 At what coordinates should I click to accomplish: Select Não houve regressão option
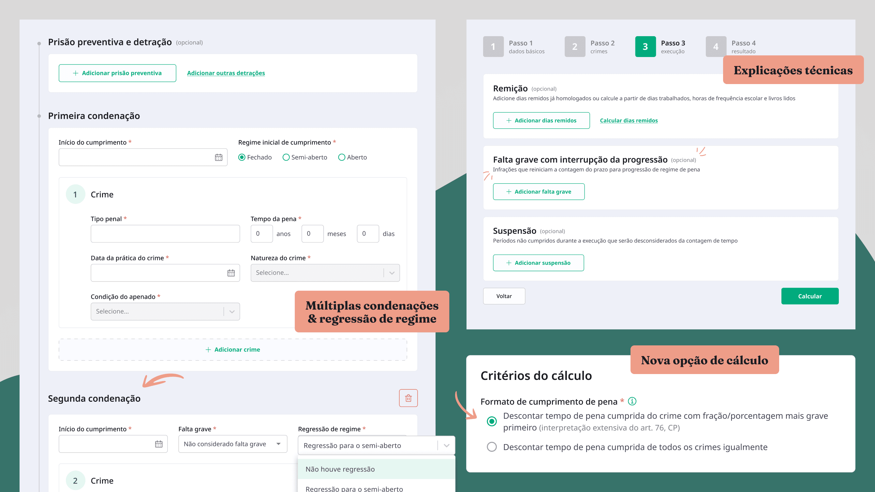[376, 469]
